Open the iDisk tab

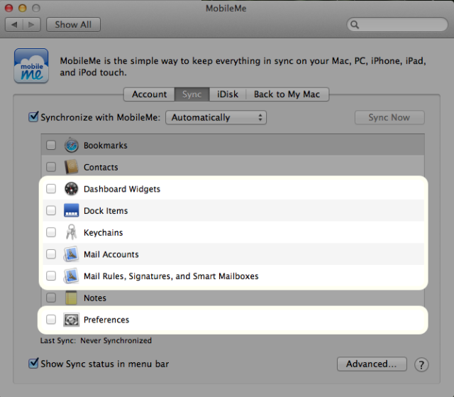(x=228, y=94)
